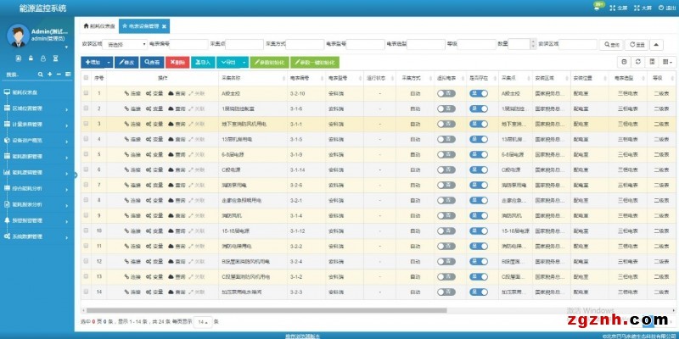
Task: Toggle 虚拟电表 switch in the first row
Action: click(446, 93)
